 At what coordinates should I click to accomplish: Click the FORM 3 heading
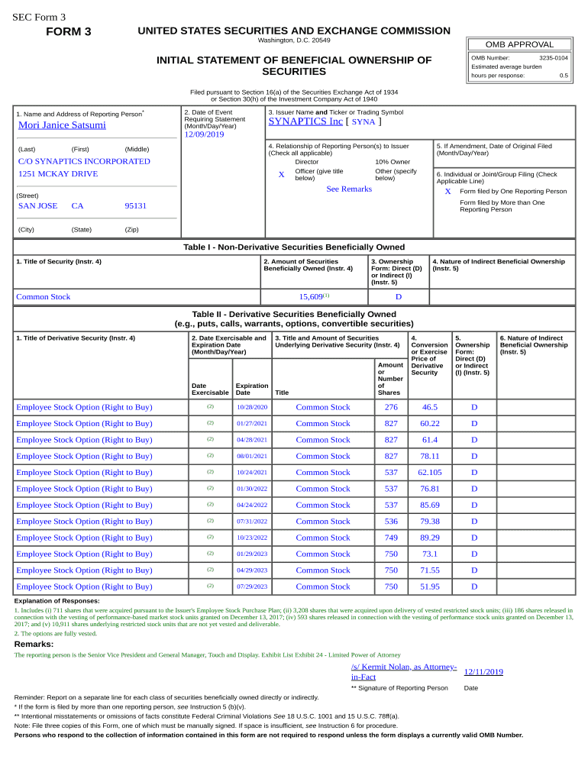click(68, 32)
